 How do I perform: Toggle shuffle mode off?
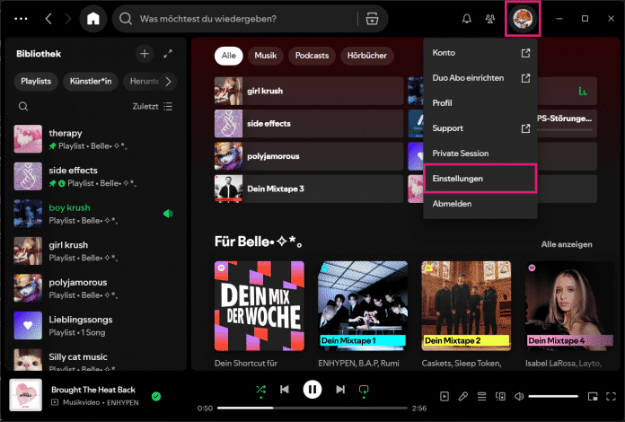coord(260,390)
